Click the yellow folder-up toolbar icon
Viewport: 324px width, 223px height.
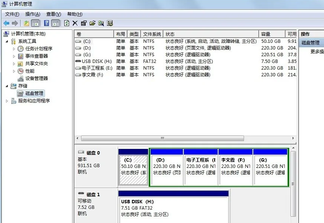click(26, 23)
